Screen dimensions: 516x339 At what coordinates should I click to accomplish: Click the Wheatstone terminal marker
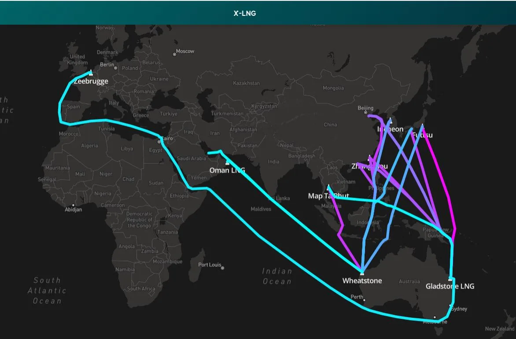362,273
